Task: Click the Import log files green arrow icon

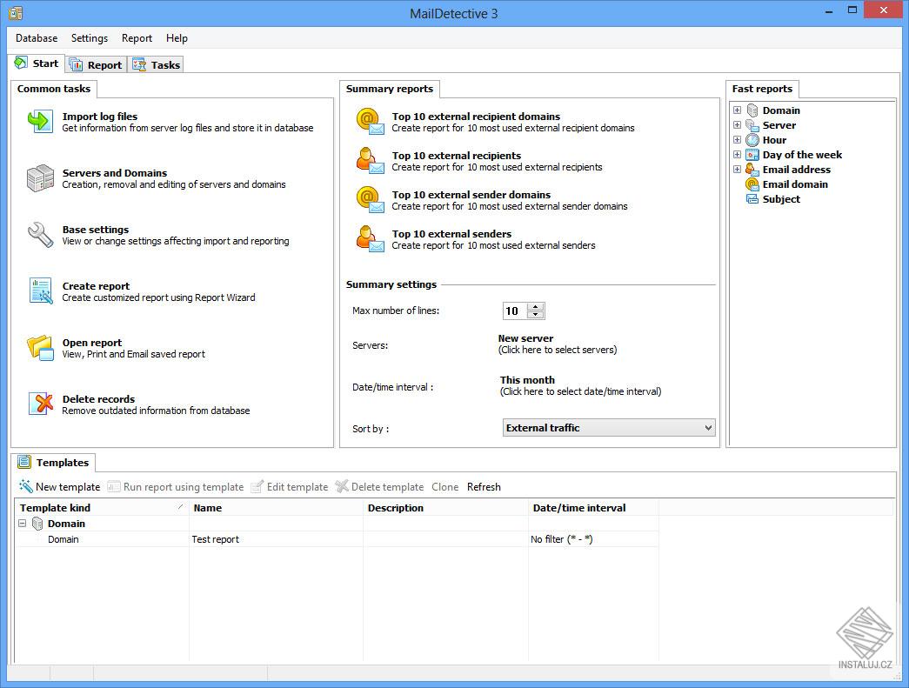Action: click(x=40, y=122)
